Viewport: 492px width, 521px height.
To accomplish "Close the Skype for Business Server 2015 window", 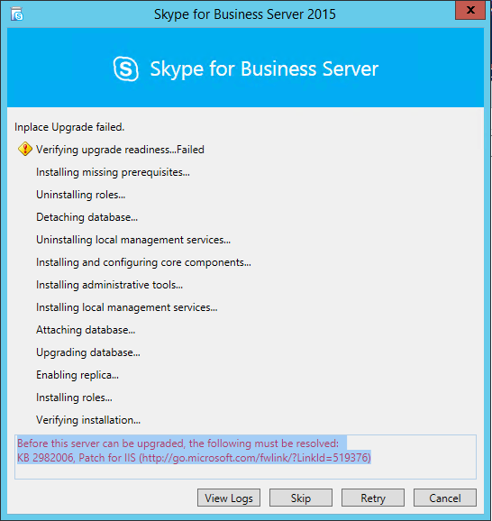I will (x=470, y=10).
